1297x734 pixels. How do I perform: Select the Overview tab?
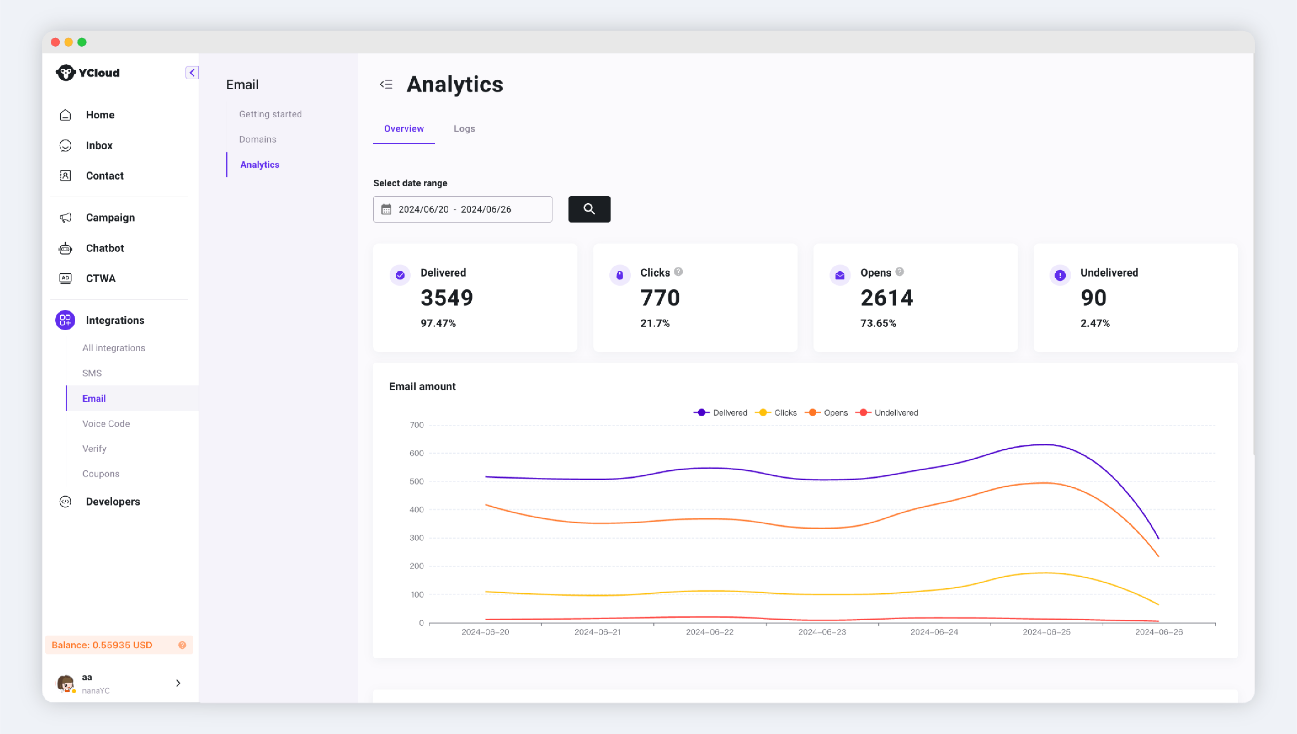pyautogui.click(x=404, y=129)
